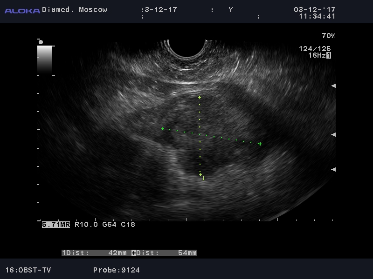Image resolution: width=373 pixels, height=279 pixels.
Task: Click the G64 gain value
Action: [x=109, y=225]
